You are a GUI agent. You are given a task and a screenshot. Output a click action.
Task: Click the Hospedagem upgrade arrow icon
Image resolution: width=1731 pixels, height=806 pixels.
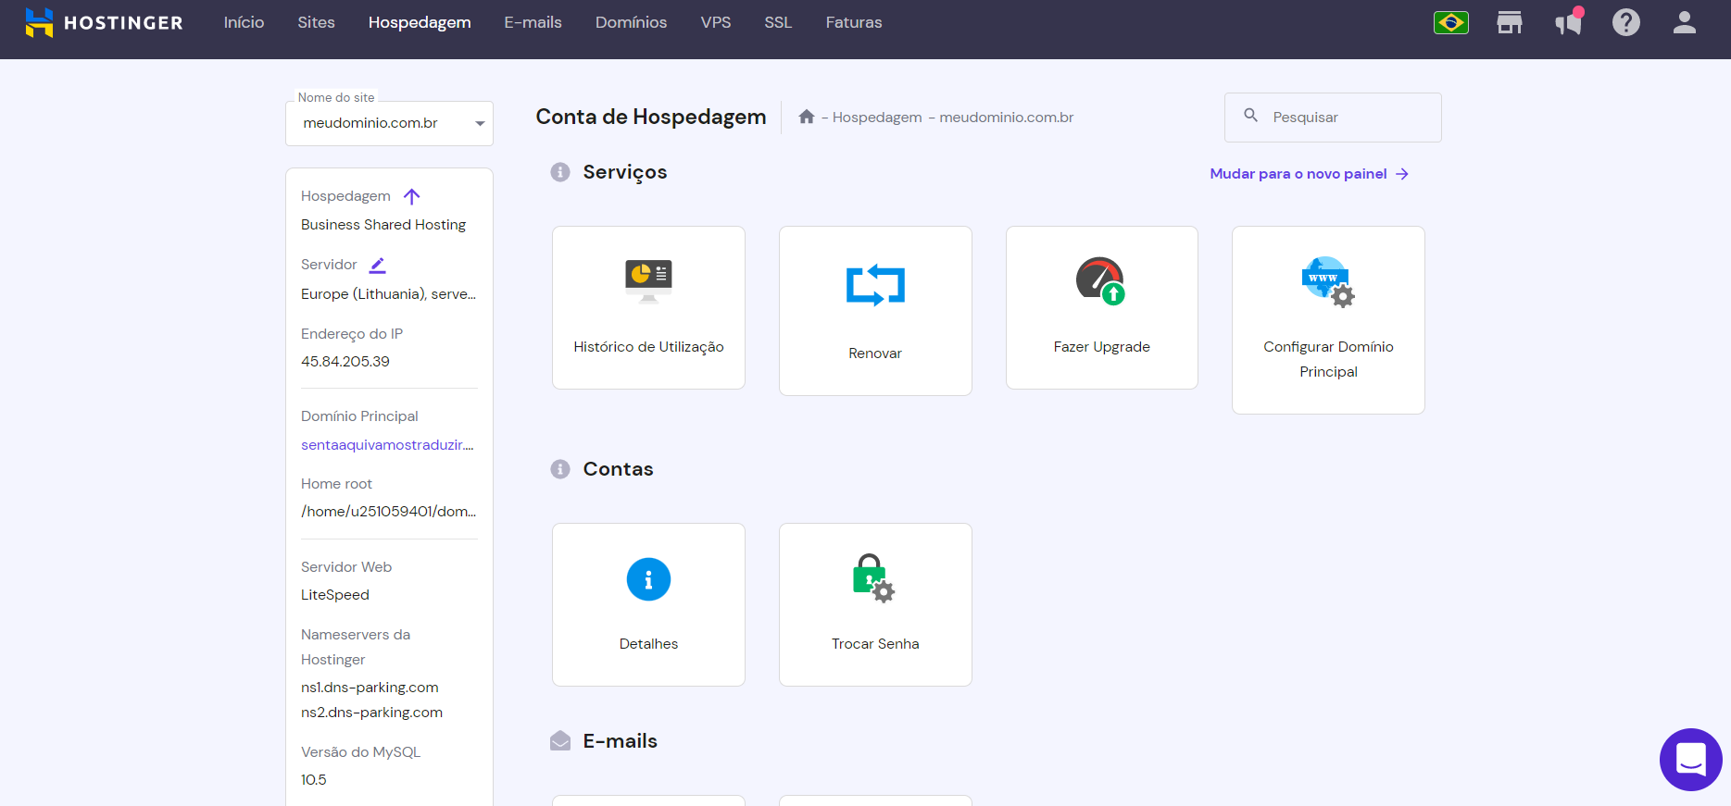click(x=412, y=196)
